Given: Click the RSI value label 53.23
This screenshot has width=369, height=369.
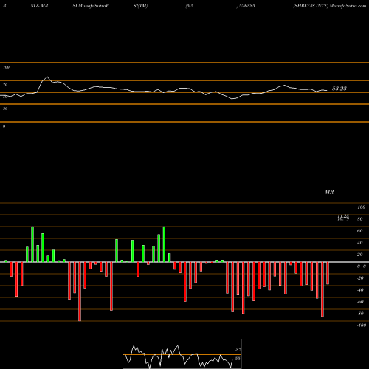Looking at the screenshot, I should 339,89.
